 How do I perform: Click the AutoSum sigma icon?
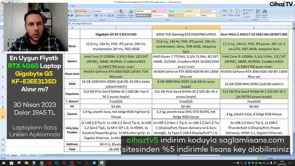pyautogui.click(x=244, y=10)
